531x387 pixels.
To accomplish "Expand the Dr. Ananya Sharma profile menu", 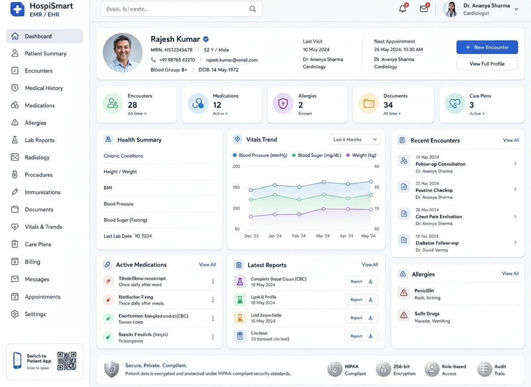I will click(x=516, y=9).
